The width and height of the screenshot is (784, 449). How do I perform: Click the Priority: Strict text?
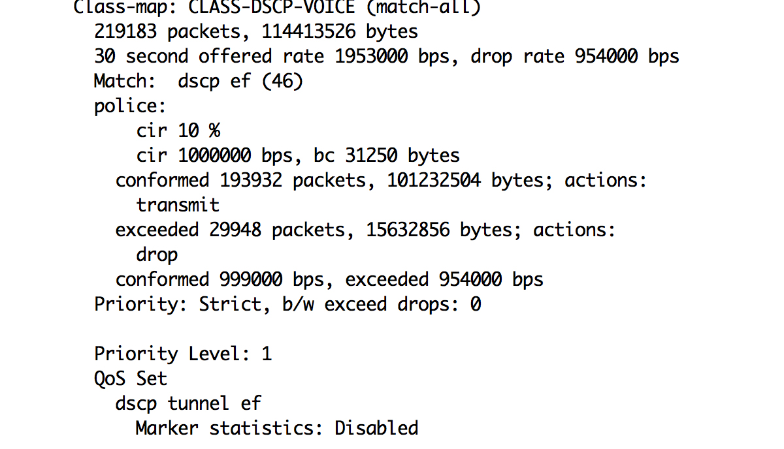pos(178,304)
